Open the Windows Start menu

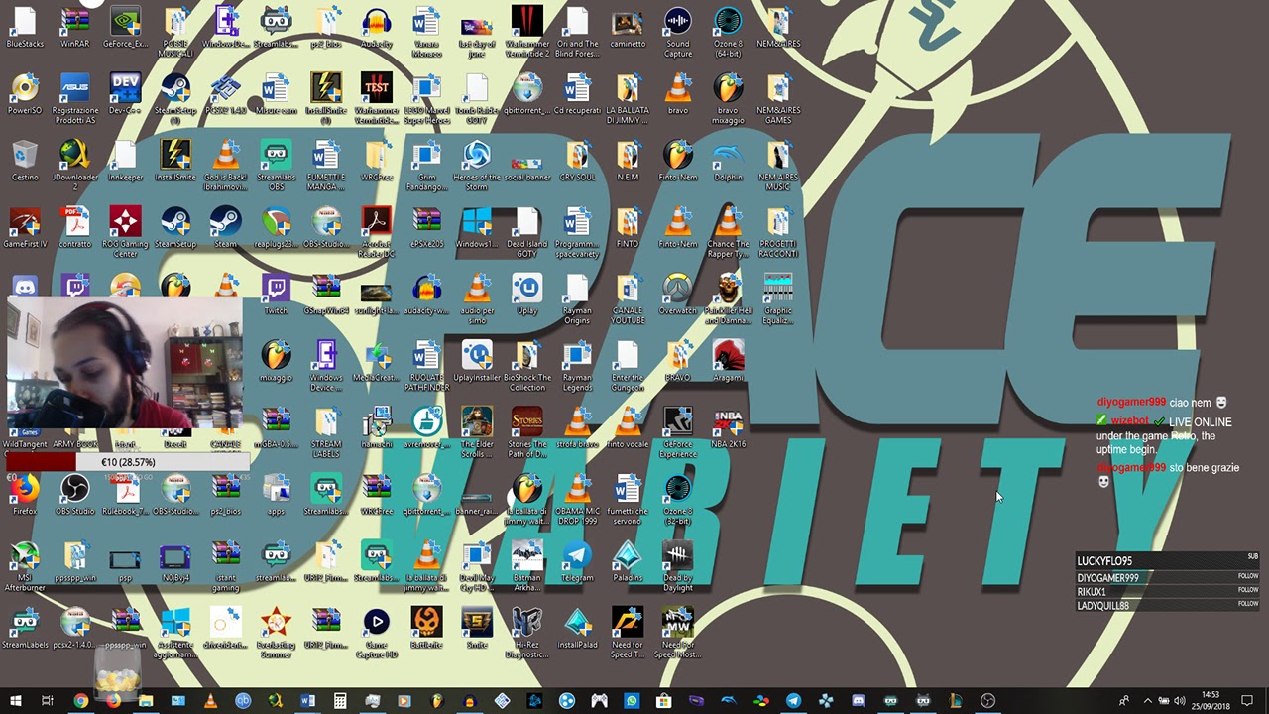tap(16, 701)
